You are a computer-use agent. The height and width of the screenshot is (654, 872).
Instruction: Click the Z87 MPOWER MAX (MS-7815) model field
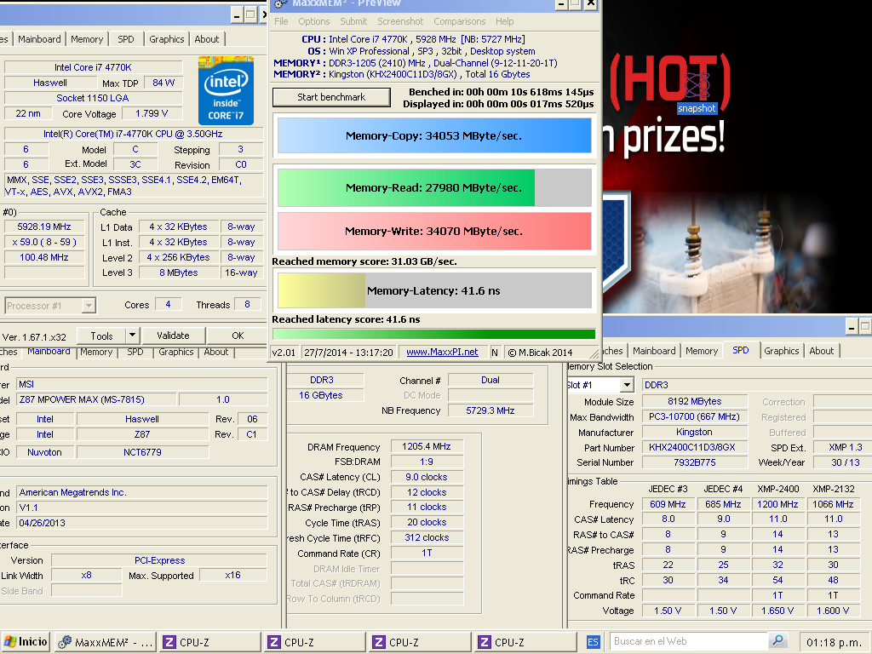pyautogui.click(x=96, y=399)
